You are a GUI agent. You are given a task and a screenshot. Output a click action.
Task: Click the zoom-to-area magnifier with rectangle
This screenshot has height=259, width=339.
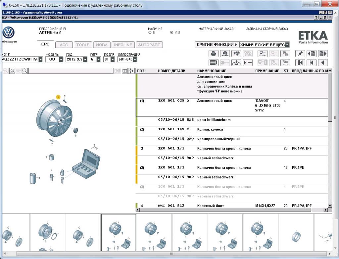[x=12, y=71]
